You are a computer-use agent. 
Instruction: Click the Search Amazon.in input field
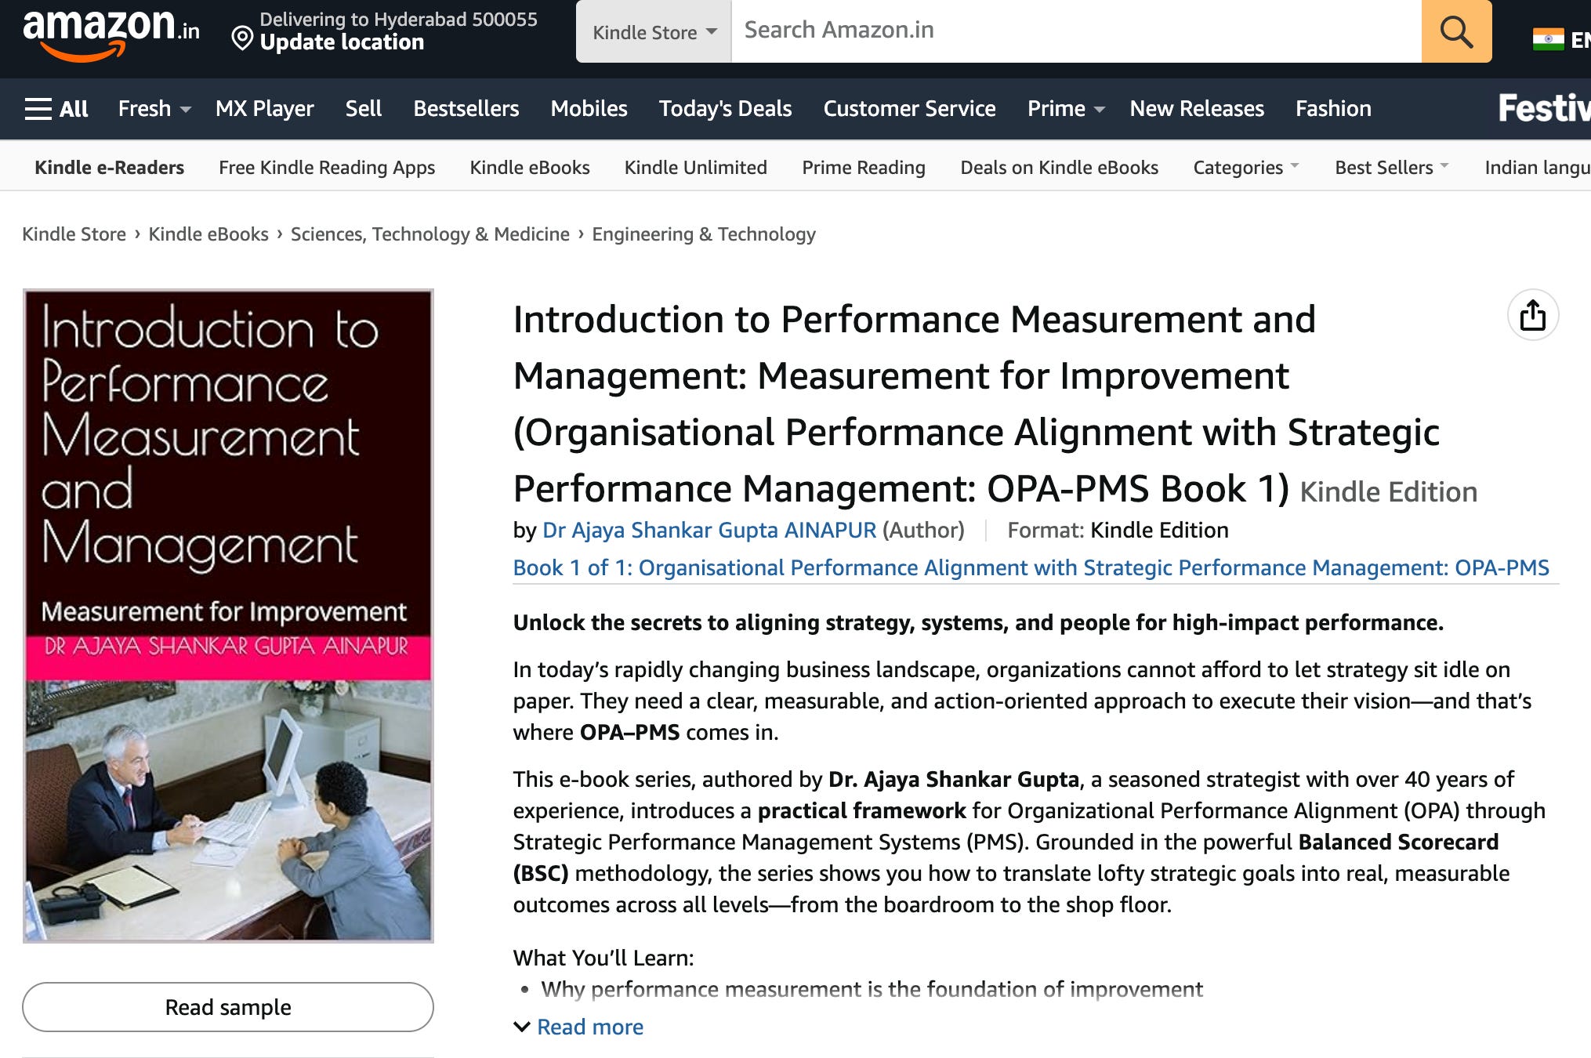click(x=1075, y=31)
